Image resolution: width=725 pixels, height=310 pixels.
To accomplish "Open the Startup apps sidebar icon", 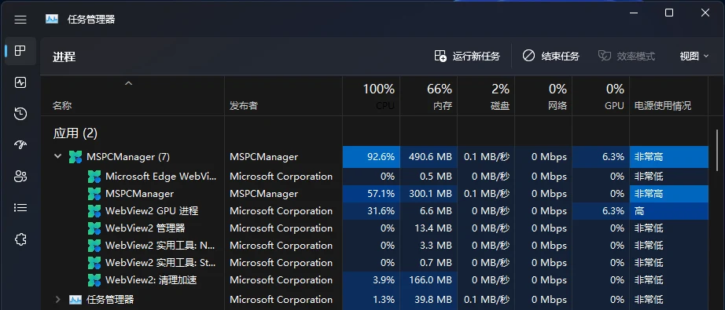I will (20, 145).
